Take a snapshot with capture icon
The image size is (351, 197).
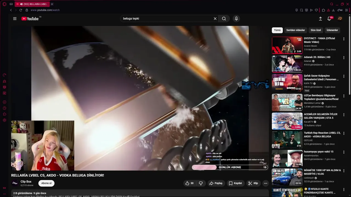[301, 10]
